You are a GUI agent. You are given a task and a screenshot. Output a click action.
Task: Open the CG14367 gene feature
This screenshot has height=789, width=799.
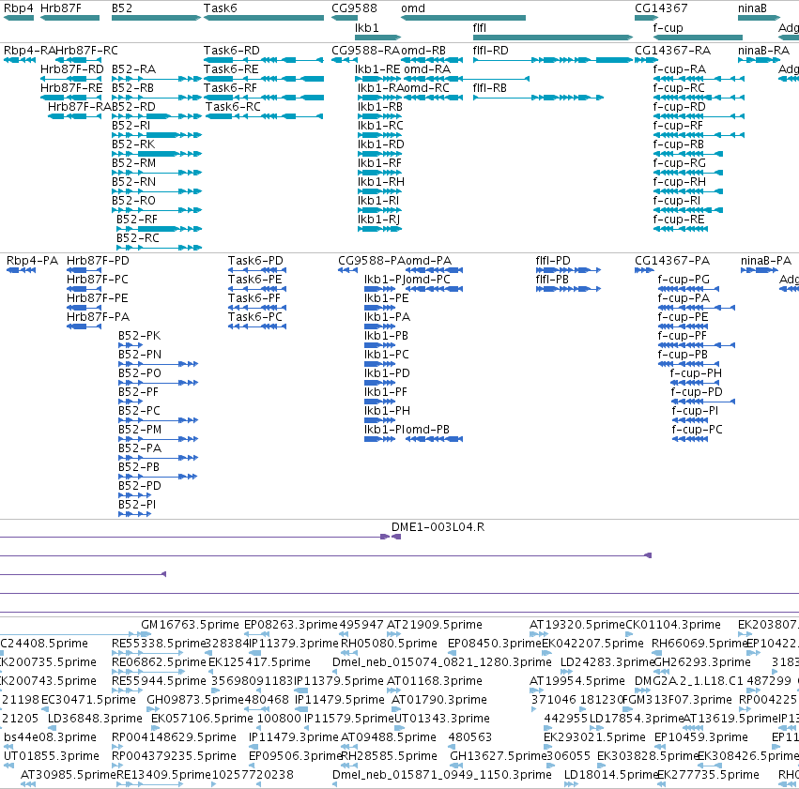tap(646, 18)
